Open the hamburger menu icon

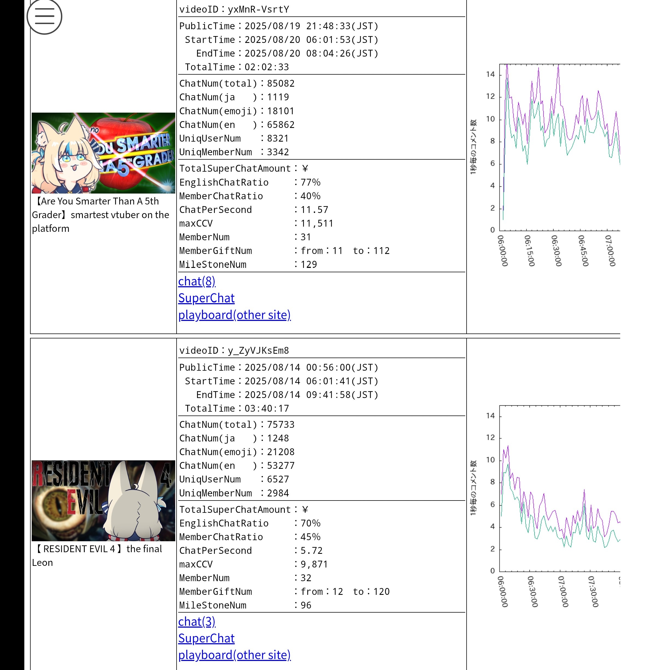45,17
